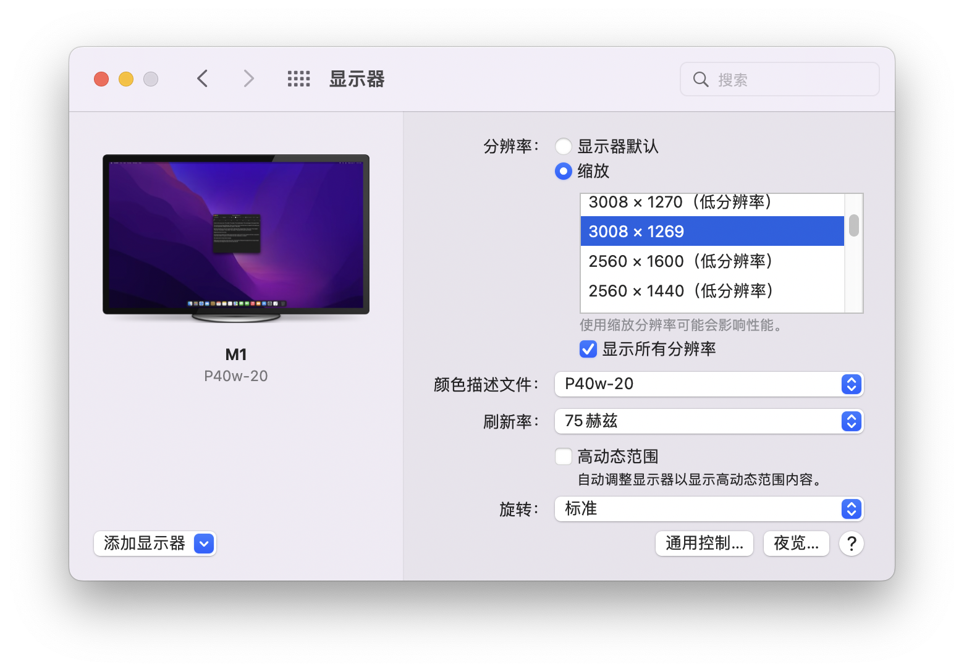
Task: Click the yellow minimize window button
Action: [126, 80]
